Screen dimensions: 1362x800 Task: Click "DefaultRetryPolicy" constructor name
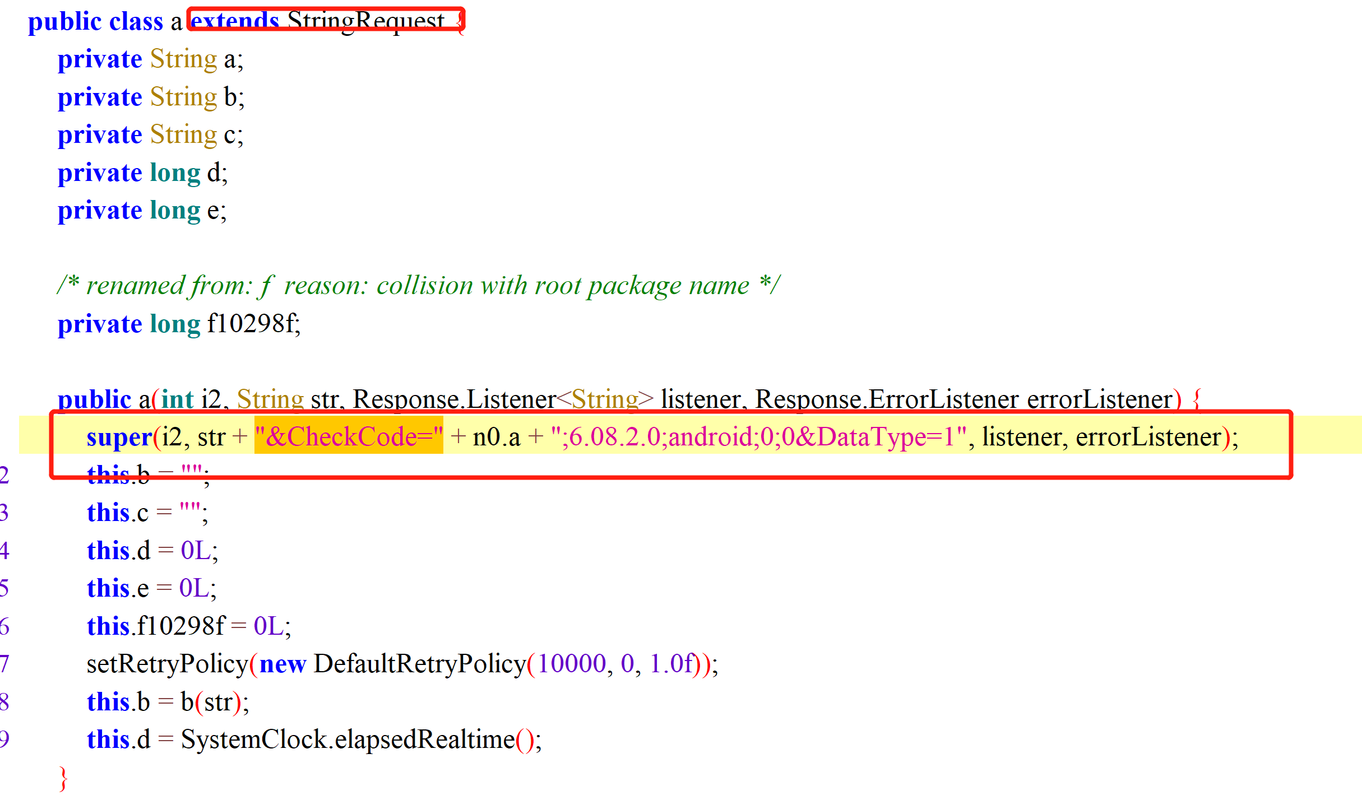click(x=420, y=664)
